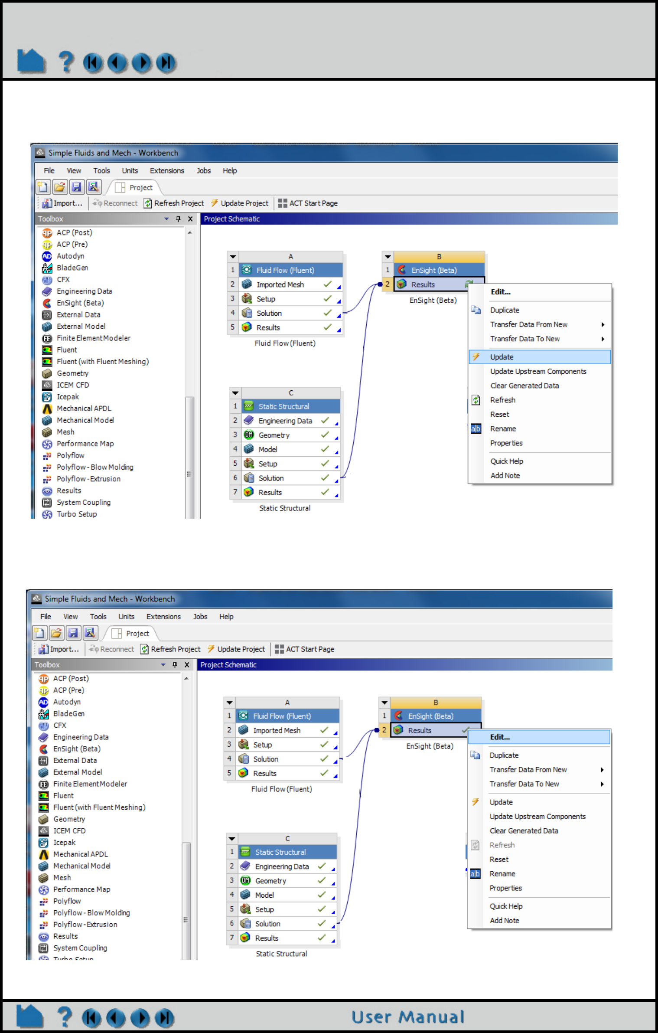Open system A dropdown arrow in the first screenshot
The height and width of the screenshot is (1033, 658).
(233, 257)
